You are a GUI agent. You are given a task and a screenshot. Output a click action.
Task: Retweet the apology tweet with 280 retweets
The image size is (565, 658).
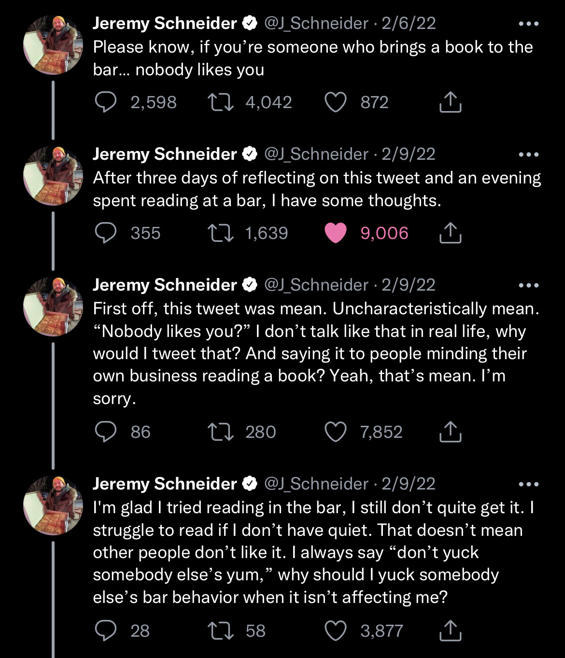pyautogui.click(x=220, y=432)
